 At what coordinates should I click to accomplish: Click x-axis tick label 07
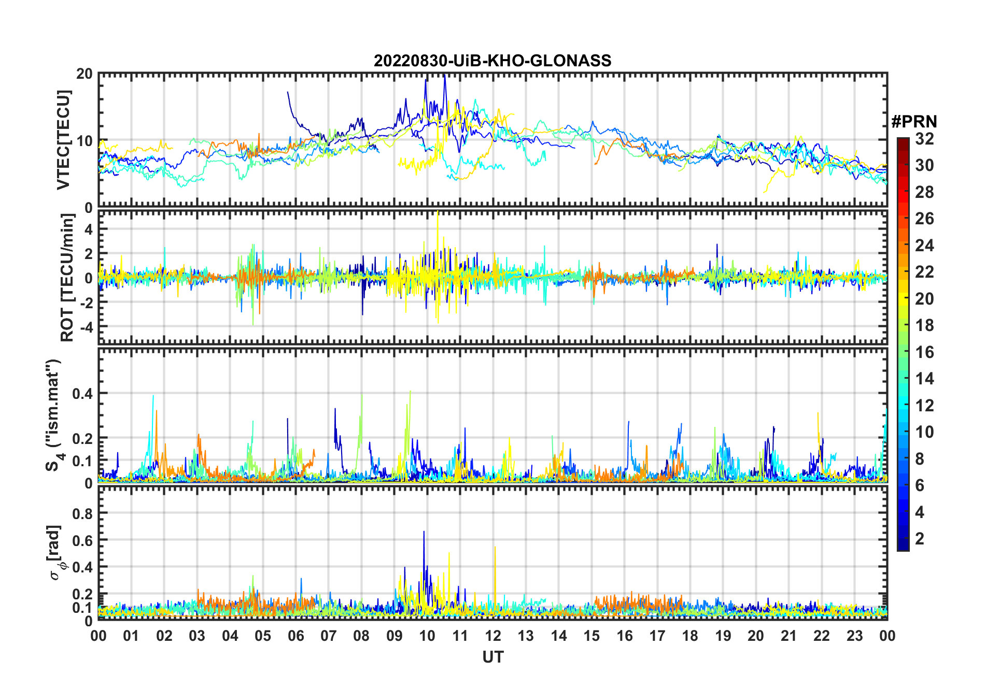(329, 636)
